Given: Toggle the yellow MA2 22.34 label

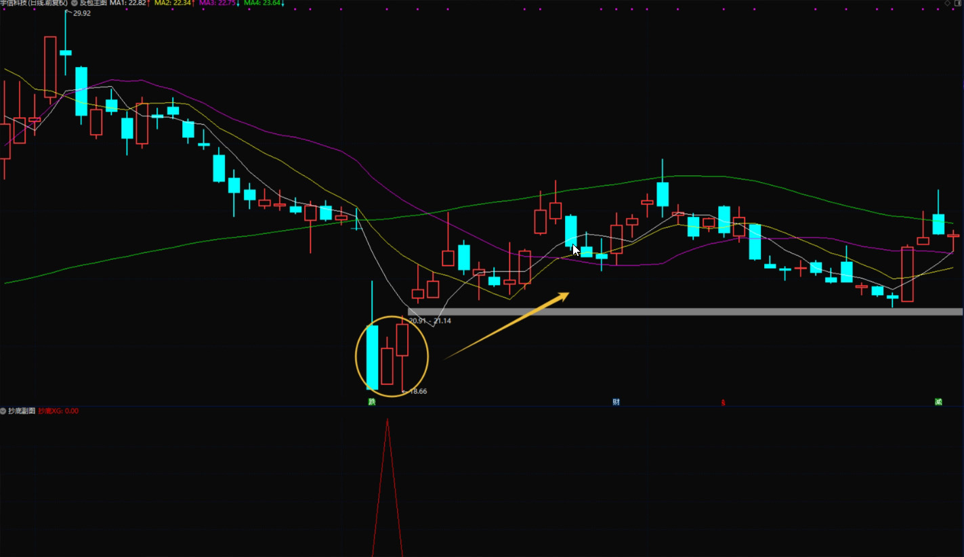Looking at the screenshot, I should [174, 3].
